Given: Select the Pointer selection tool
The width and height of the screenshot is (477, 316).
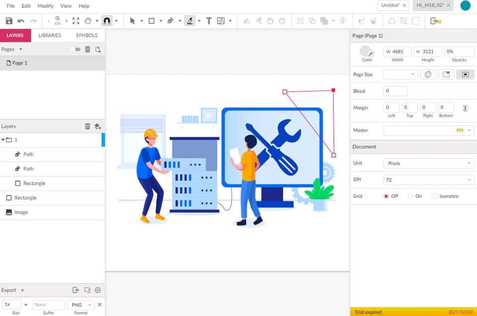Looking at the screenshot, I should pyautogui.click(x=132, y=21).
